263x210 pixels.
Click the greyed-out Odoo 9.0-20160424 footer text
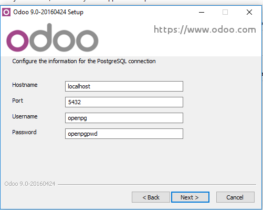point(30,184)
